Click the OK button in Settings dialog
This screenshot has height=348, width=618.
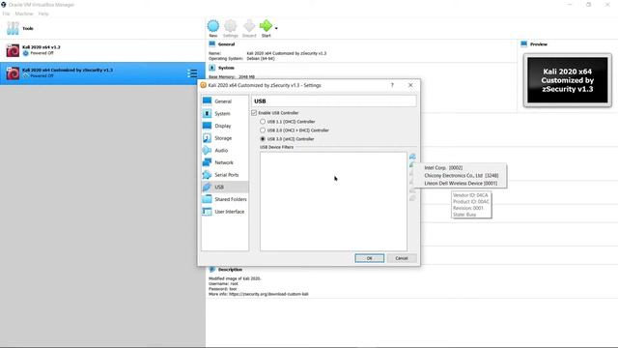[369, 258]
